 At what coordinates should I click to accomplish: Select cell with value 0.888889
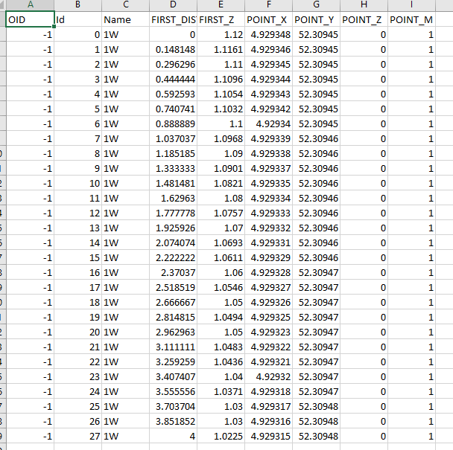coord(173,123)
